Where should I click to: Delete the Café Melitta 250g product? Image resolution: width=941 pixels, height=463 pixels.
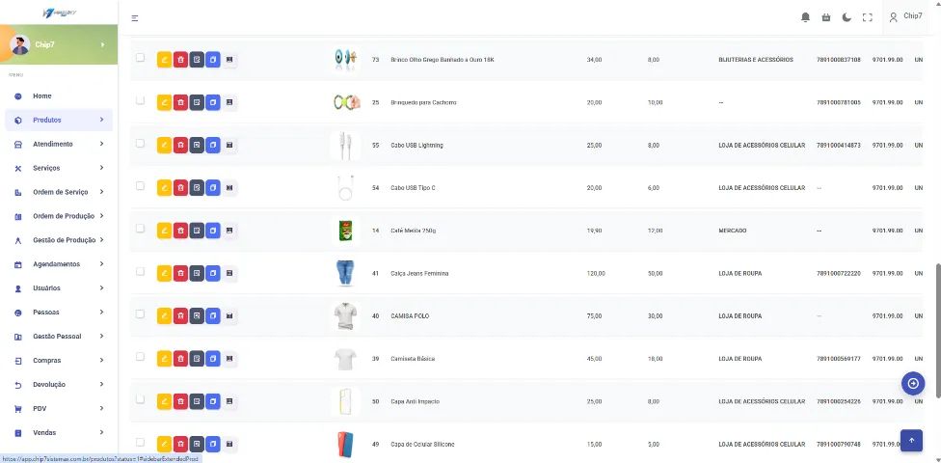click(180, 231)
